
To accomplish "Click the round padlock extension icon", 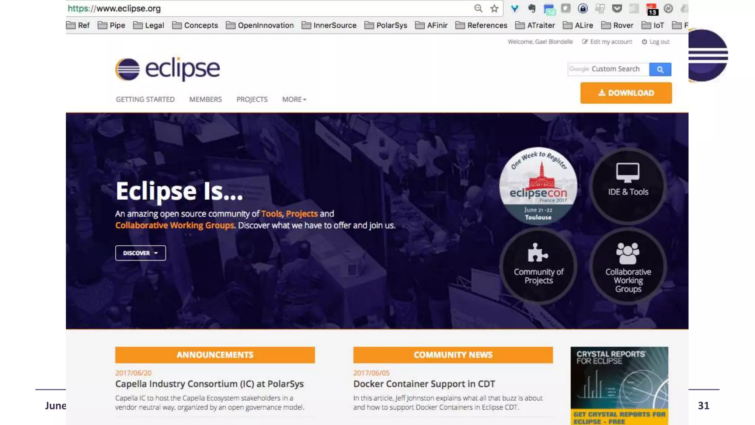I will 583,8.
